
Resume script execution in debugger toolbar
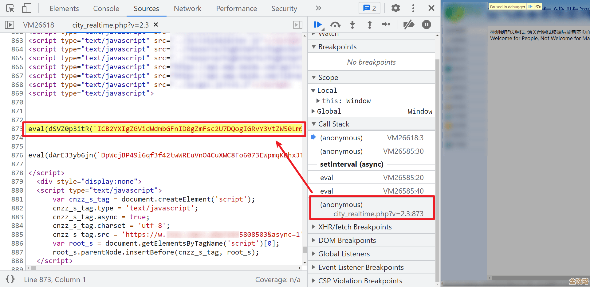pos(317,25)
